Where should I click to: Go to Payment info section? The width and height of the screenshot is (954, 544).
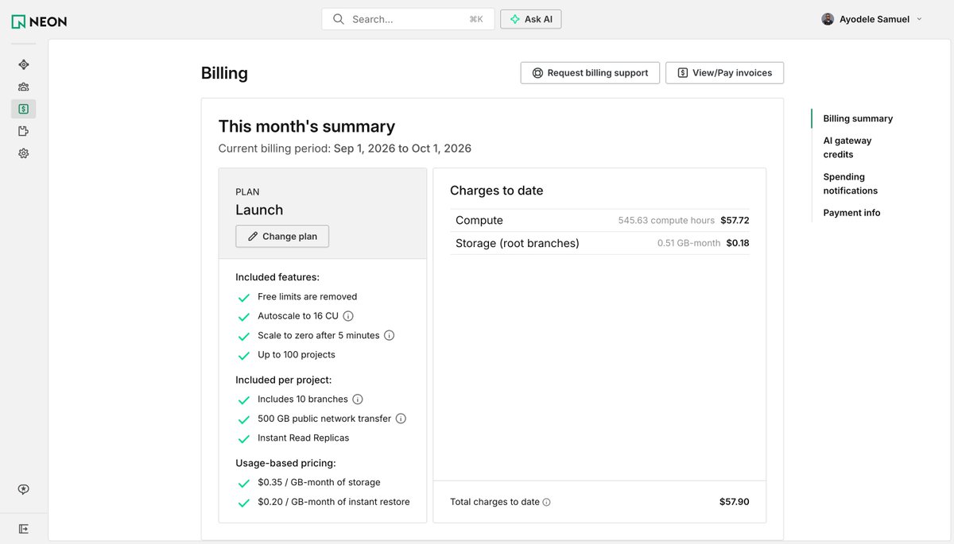(851, 213)
